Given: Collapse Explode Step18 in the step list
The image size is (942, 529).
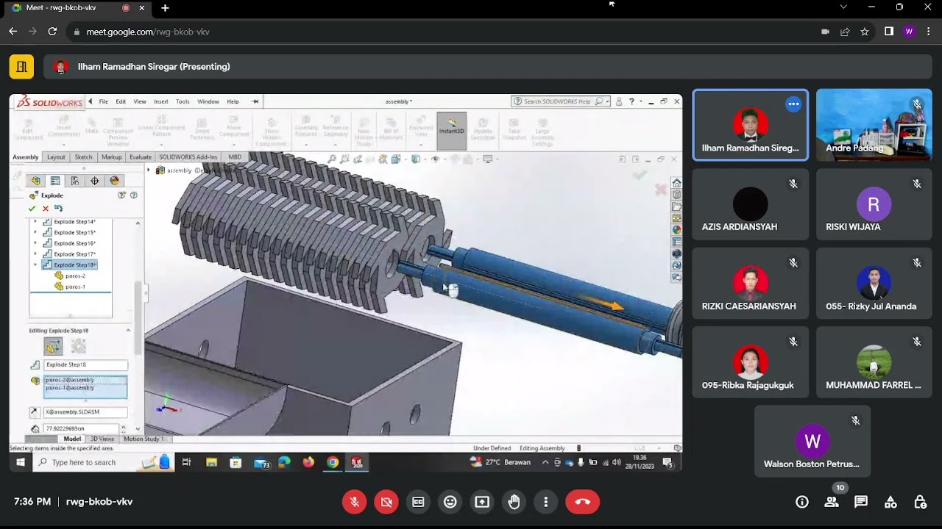Looking at the screenshot, I should tap(35, 264).
